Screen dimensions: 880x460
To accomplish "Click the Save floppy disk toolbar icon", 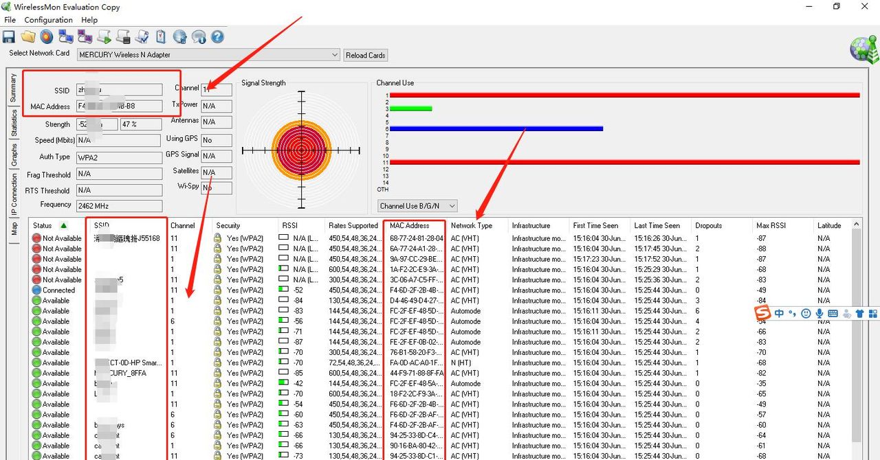I will [9, 37].
